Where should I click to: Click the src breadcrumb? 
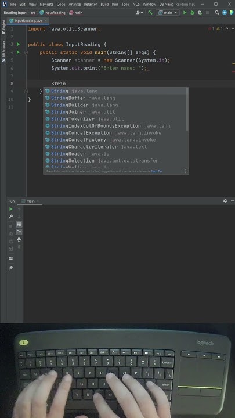click(x=33, y=13)
